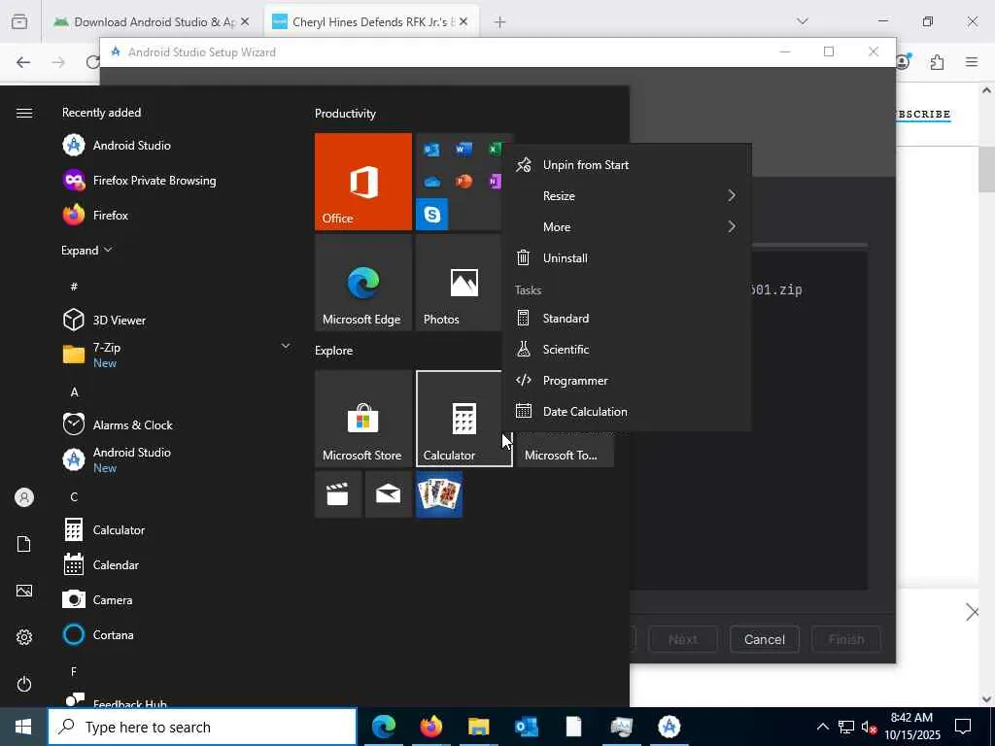Click the Windows Start button
The height and width of the screenshot is (746, 995).
pyautogui.click(x=23, y=727)
